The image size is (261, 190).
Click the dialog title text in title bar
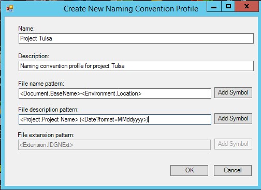pyautogui.click(x=131, y=9)
